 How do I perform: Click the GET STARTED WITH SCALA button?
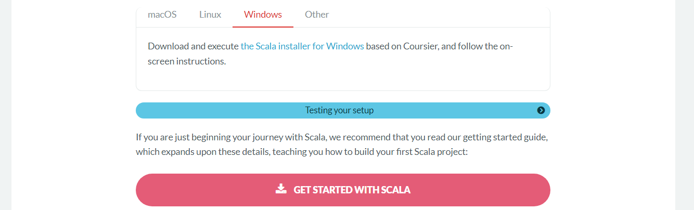(343, 190)
